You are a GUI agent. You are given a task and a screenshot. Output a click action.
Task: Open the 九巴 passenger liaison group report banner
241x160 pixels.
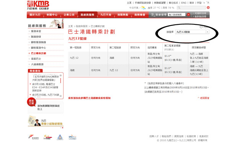coord(46,121)
